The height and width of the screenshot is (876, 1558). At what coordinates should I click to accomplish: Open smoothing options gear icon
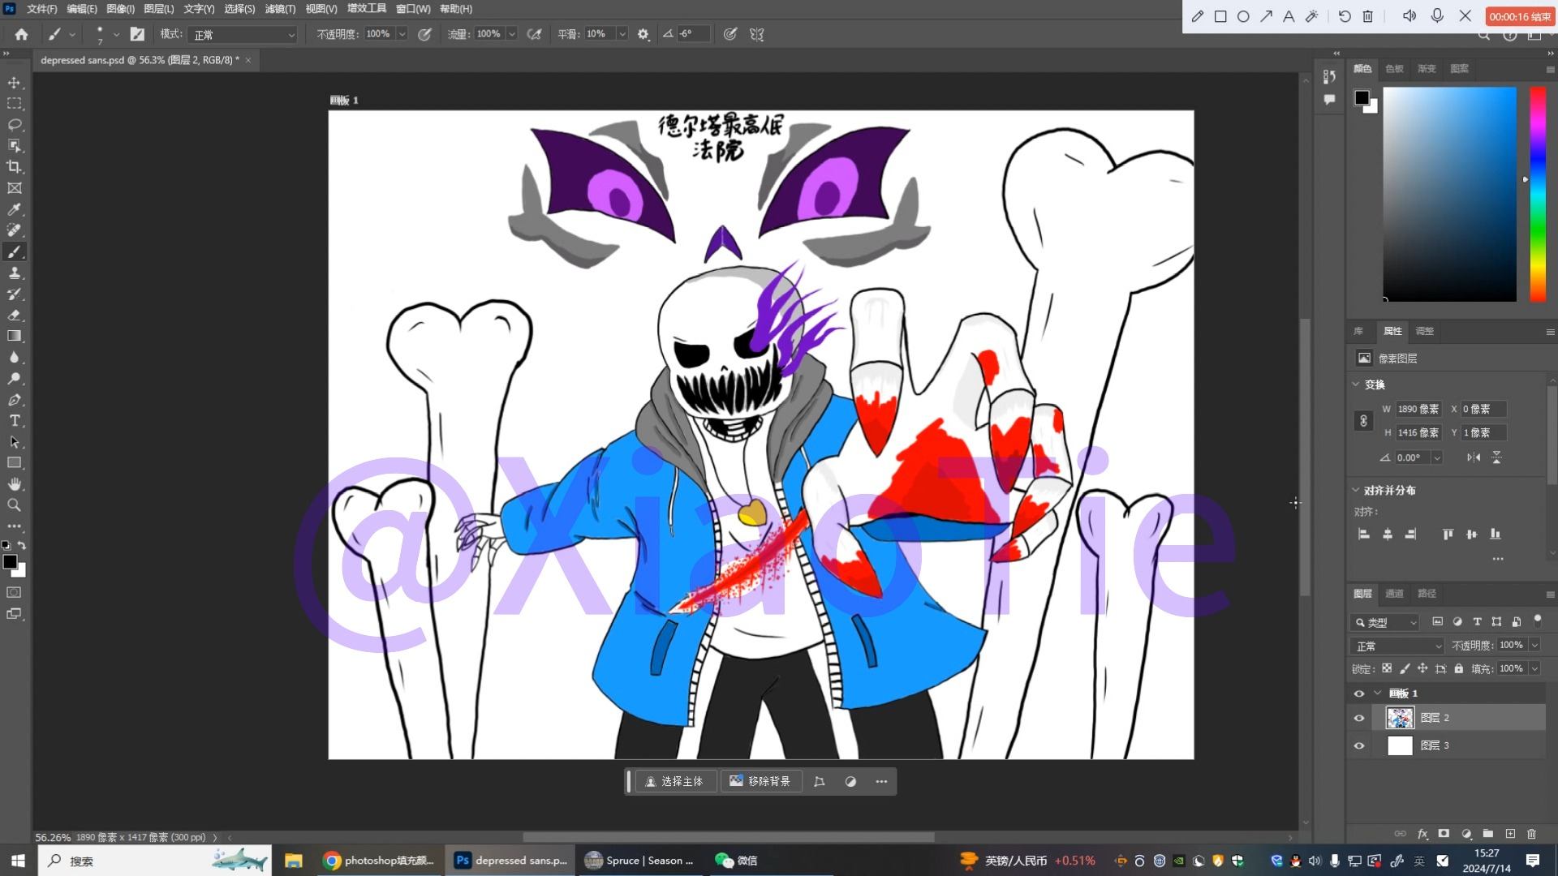[x=643, y=34]
